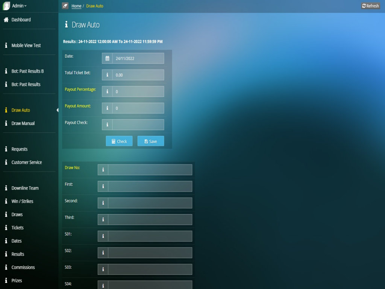Go to Win / Strikes page

tap(22, 201)
